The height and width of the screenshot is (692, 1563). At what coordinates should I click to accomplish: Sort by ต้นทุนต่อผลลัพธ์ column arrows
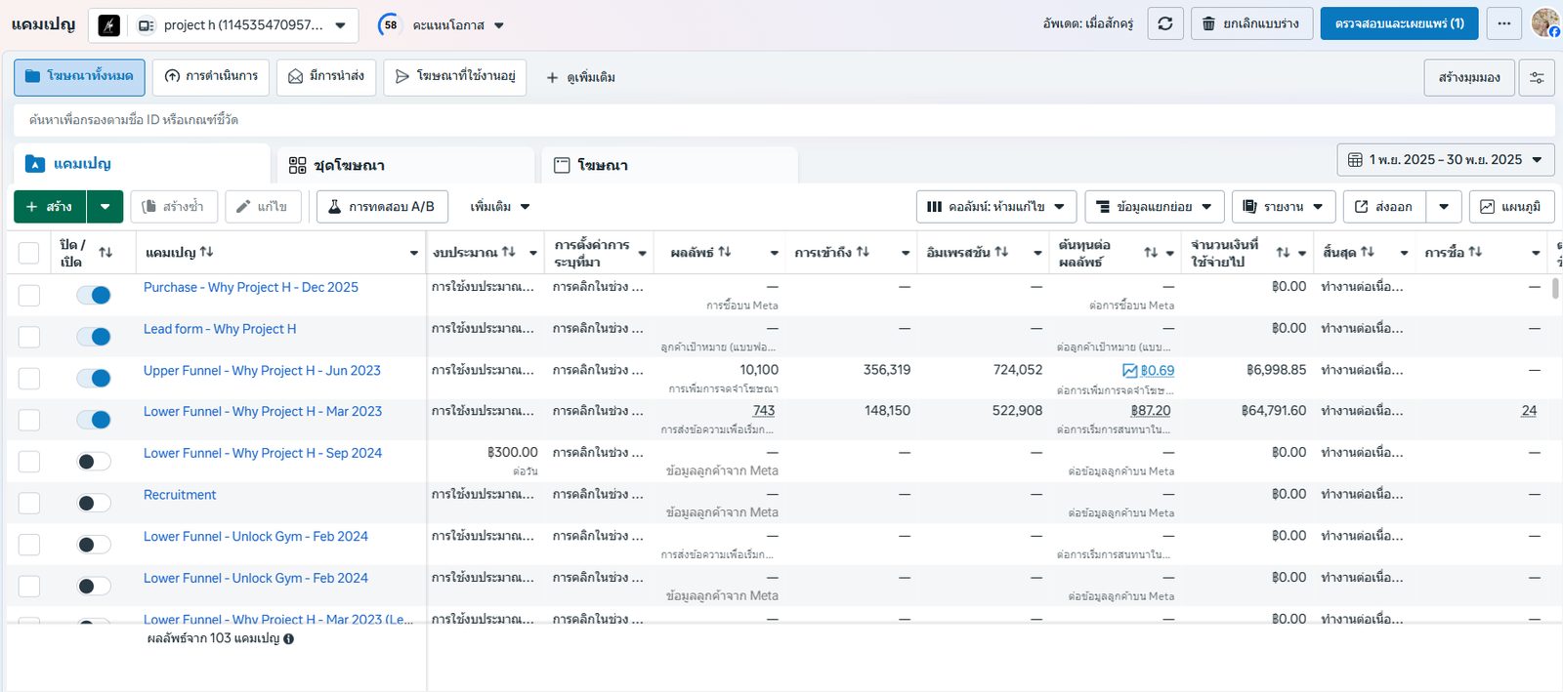tap(1151, 253)
